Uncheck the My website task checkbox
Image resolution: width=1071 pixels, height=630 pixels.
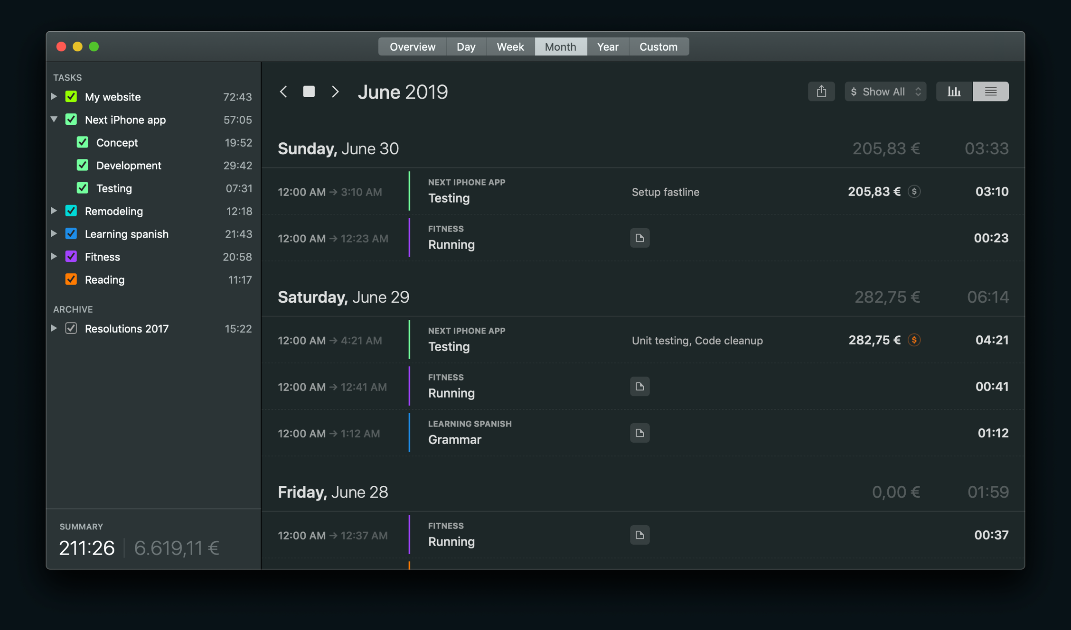pos(71,97)
